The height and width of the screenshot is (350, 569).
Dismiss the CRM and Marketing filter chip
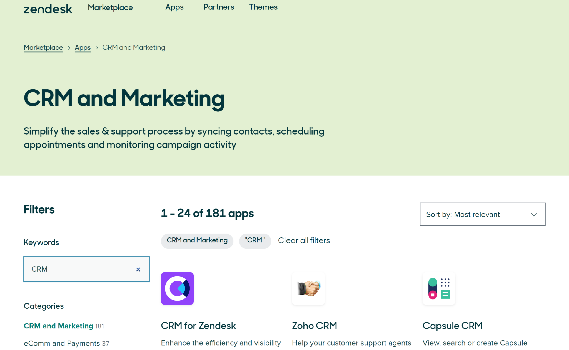(x=197, y=241)
